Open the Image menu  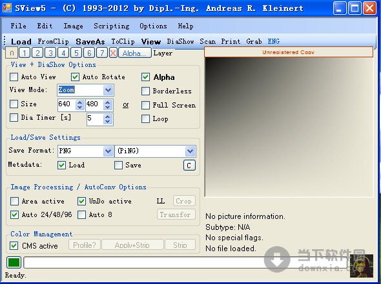[x=73, y=26]
